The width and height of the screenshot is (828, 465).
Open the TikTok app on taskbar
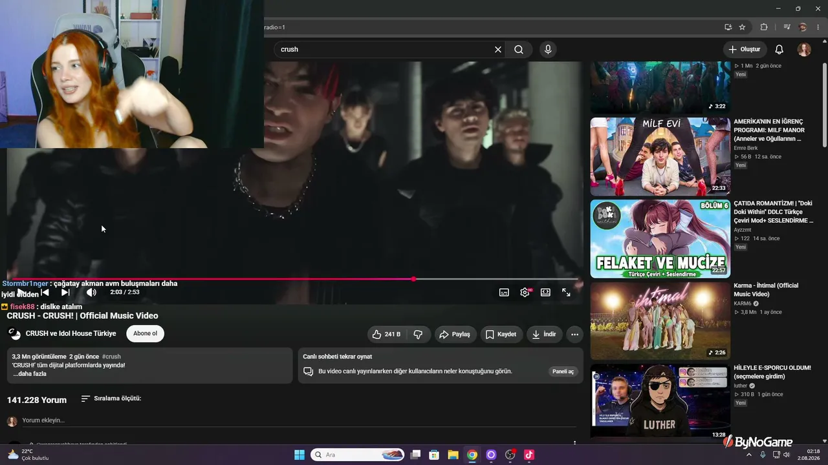pos(528,455)
